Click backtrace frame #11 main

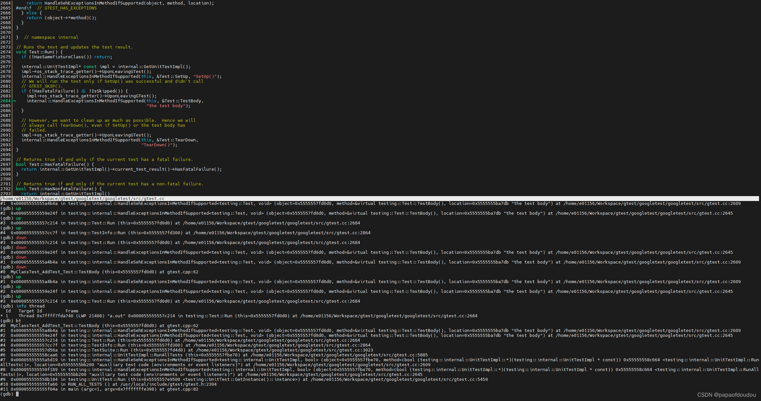(99, 389)
